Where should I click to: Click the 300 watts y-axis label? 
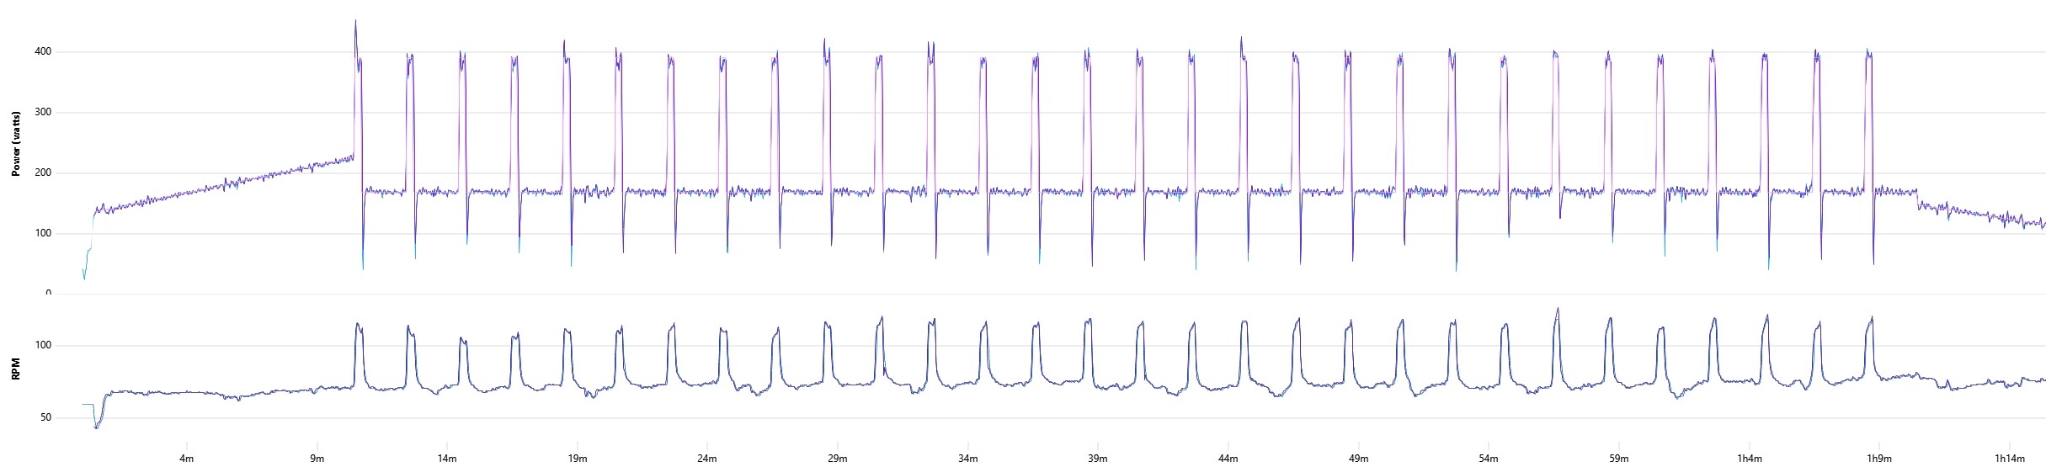tap(42, 113)
